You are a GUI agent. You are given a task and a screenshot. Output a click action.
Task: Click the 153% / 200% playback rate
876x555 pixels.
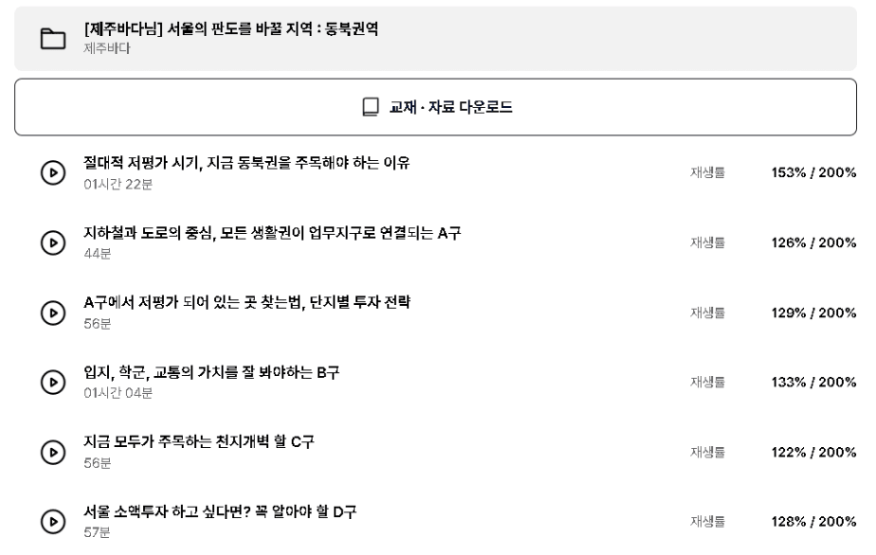813,172
